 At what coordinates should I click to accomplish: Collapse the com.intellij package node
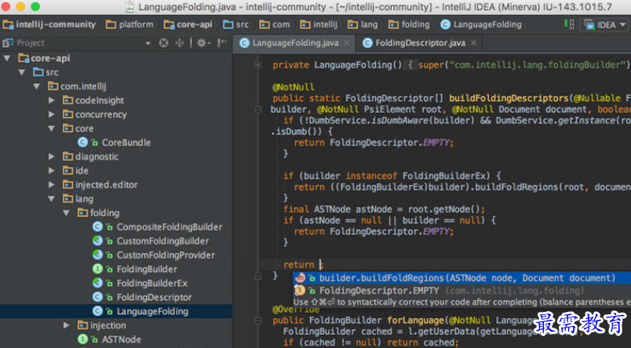tap(37, 86)
